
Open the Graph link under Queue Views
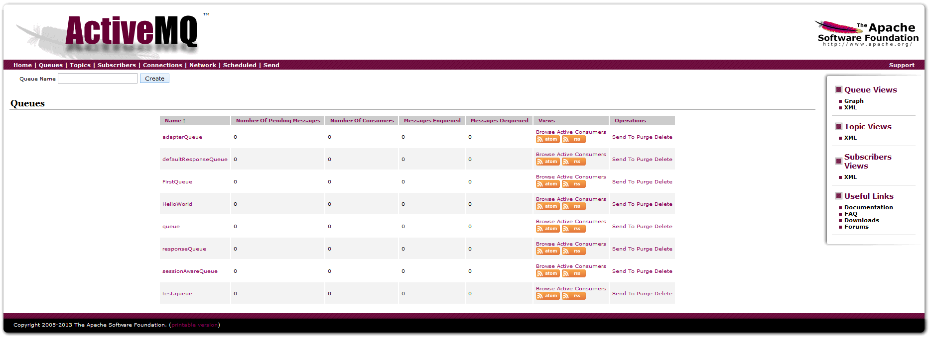(854, 101)
